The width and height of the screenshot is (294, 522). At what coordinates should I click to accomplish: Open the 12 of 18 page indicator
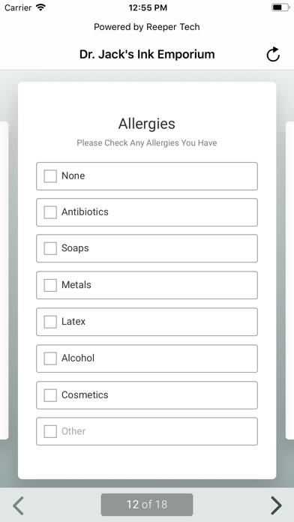pyautogui.click(x=147, y=505)
